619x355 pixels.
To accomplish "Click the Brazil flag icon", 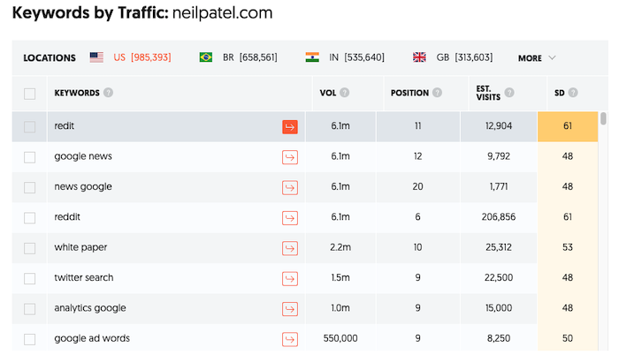I will pyautogui.click(x=206, y=57).
